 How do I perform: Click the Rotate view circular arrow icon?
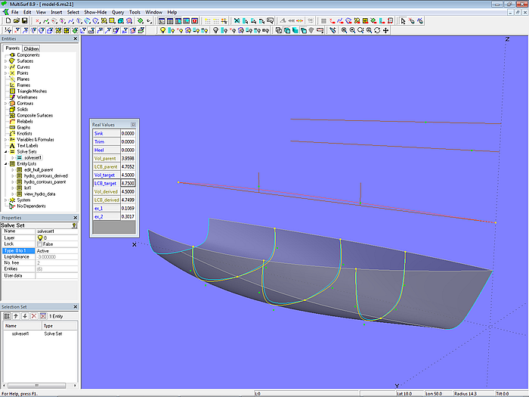click(x=377, y=30)
